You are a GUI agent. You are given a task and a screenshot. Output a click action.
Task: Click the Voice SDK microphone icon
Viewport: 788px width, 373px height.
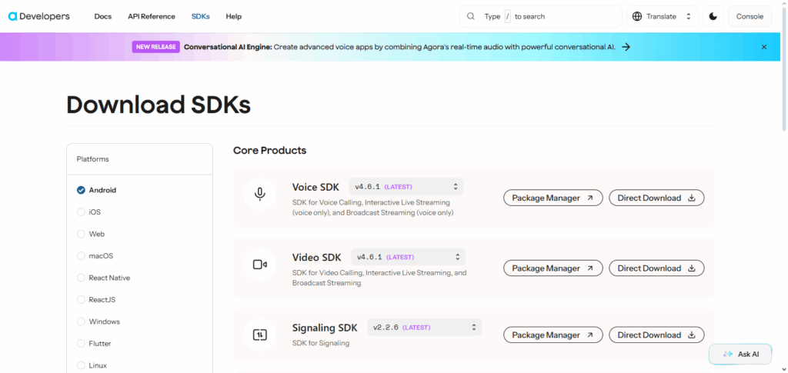tap(260, 195)
